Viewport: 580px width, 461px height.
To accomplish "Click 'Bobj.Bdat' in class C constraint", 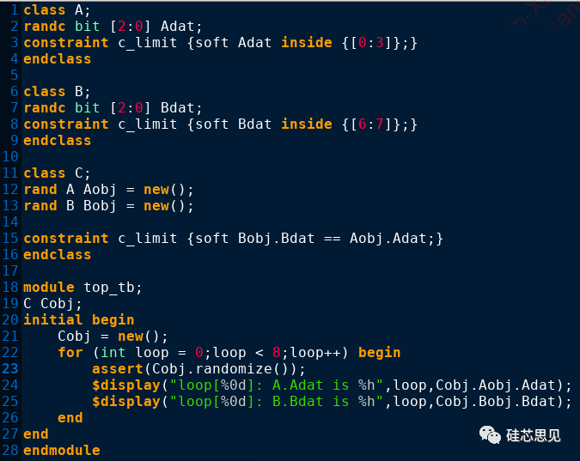I will [x=276, y=239].
